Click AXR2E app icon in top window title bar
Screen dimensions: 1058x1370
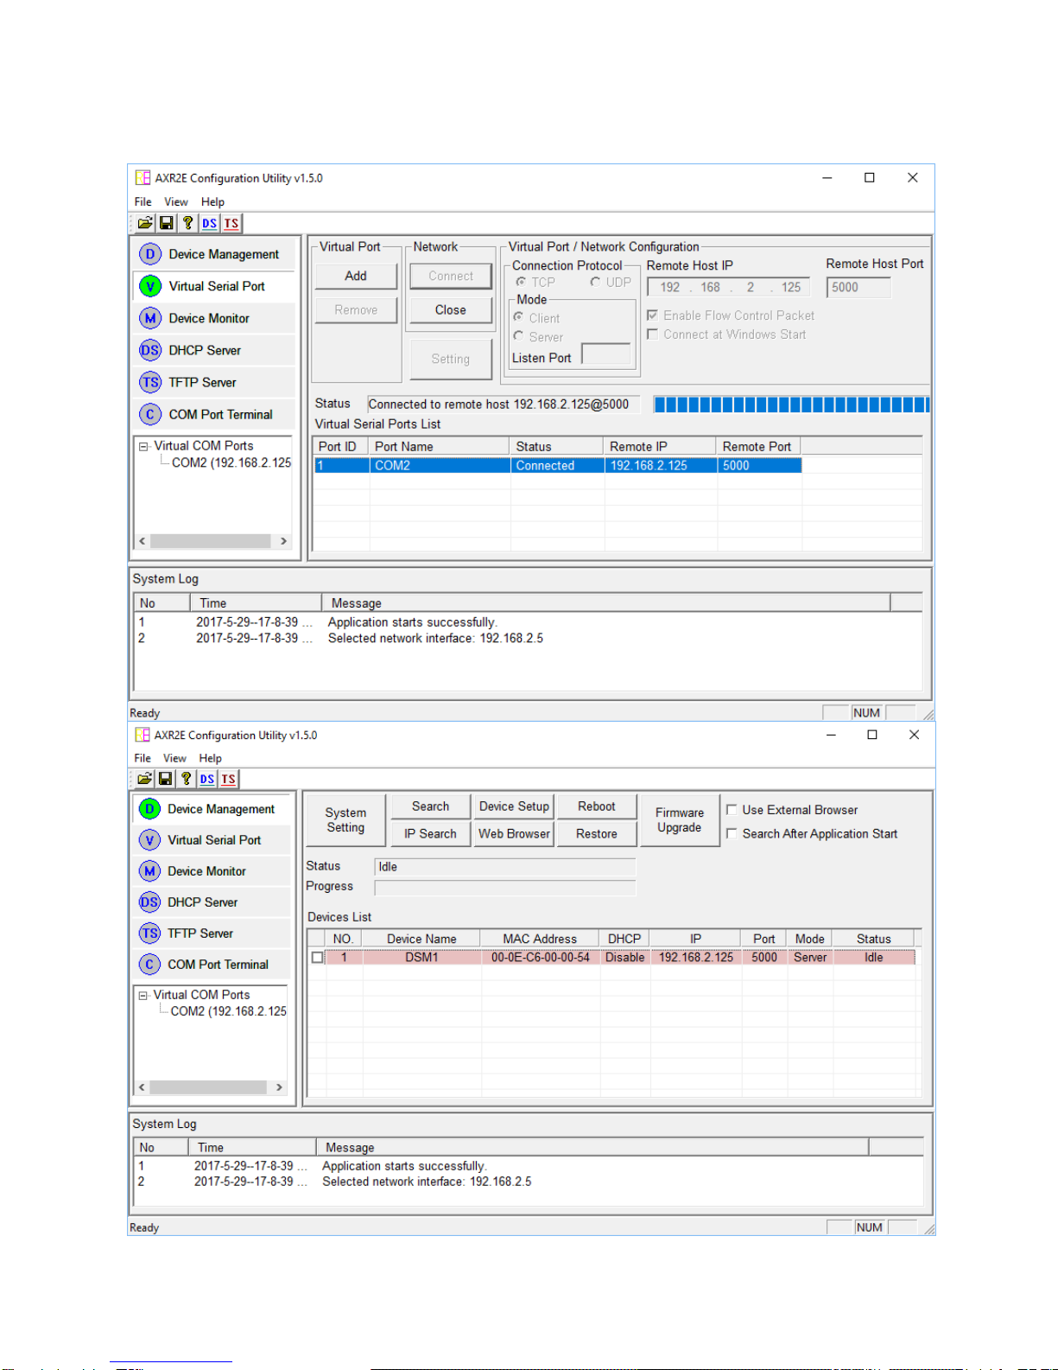tap(143, 178)
